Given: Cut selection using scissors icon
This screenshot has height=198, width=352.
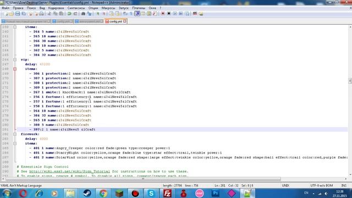Looking at the screenshot, I should (x=50, y=14).
